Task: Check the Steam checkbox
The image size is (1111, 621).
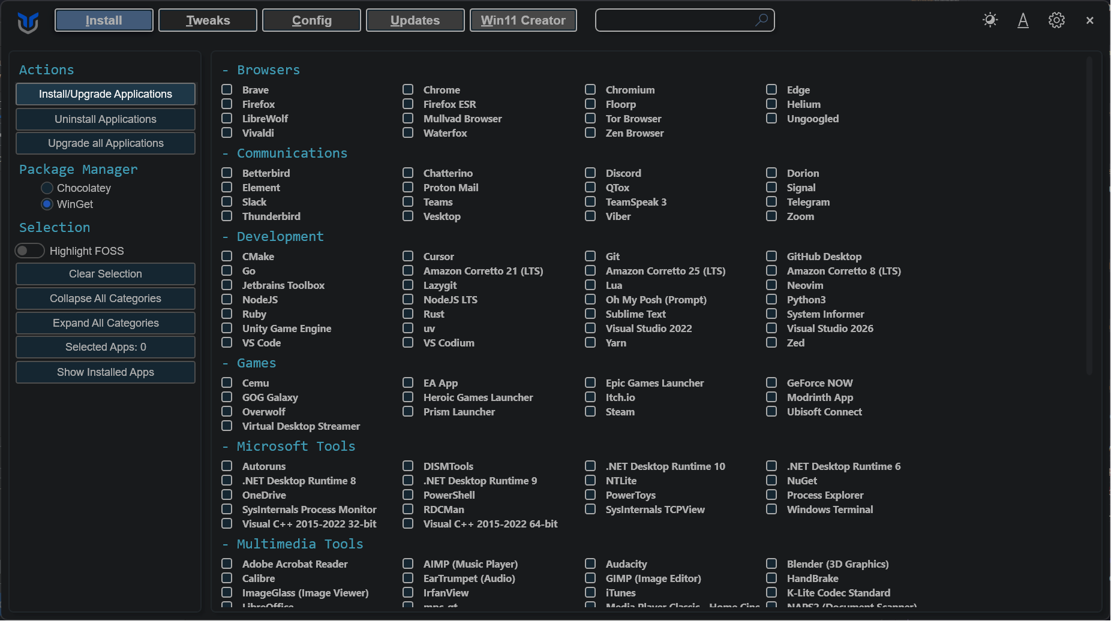Action: 590,411
